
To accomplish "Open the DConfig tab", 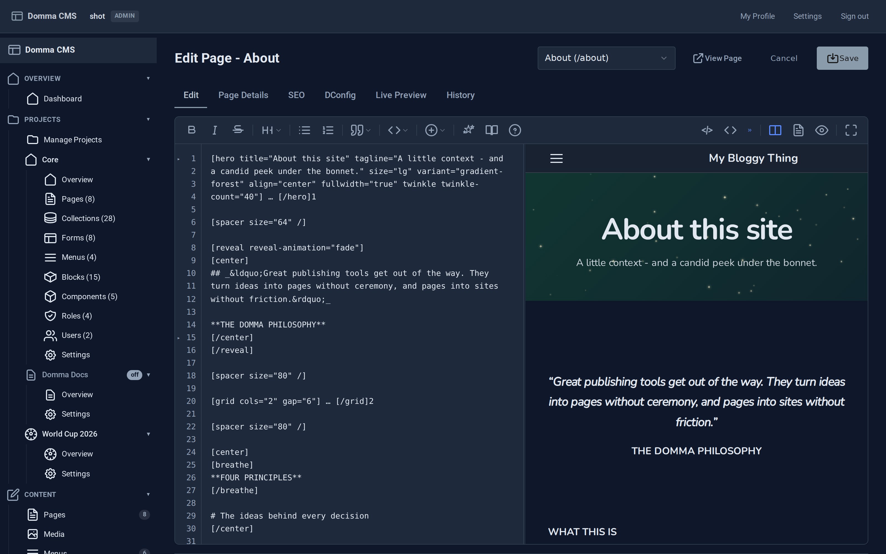I will pos(340,95).
